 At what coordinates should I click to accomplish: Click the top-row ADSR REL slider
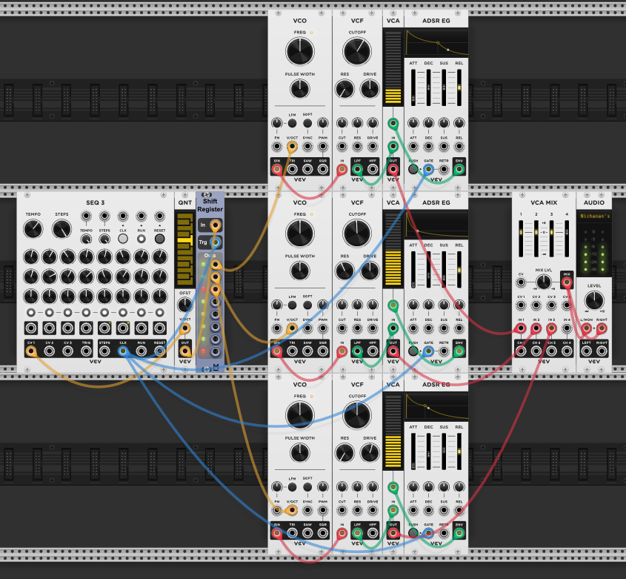[x=459, y=87]
